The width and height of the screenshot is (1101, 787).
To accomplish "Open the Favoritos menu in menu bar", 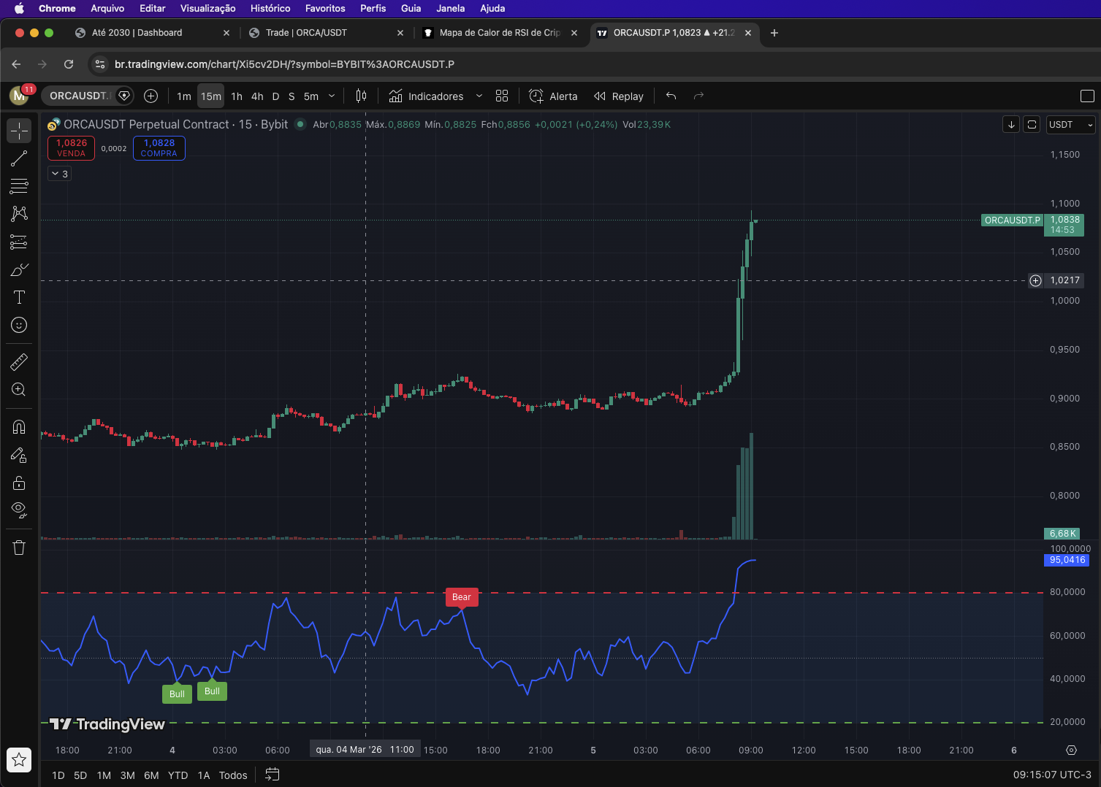I will (x=325, y=9).
